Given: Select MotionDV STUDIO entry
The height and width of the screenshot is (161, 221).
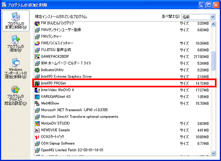Looking at the screenshot, I should point(122,123).
